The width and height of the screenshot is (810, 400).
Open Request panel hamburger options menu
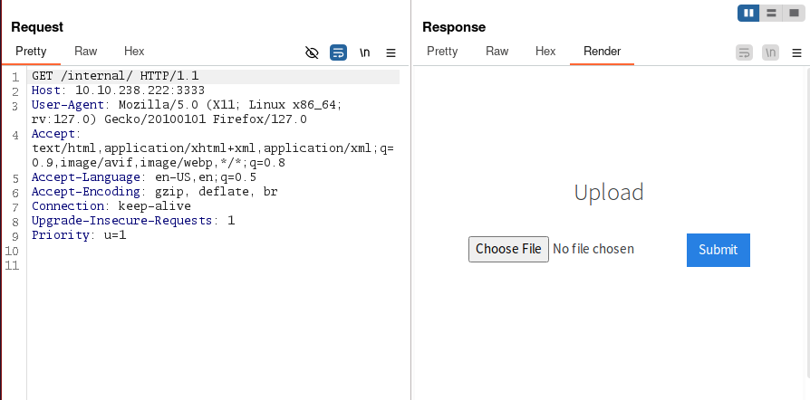391,52
